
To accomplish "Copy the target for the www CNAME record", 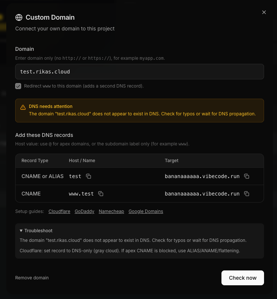I will click(247, 194).
